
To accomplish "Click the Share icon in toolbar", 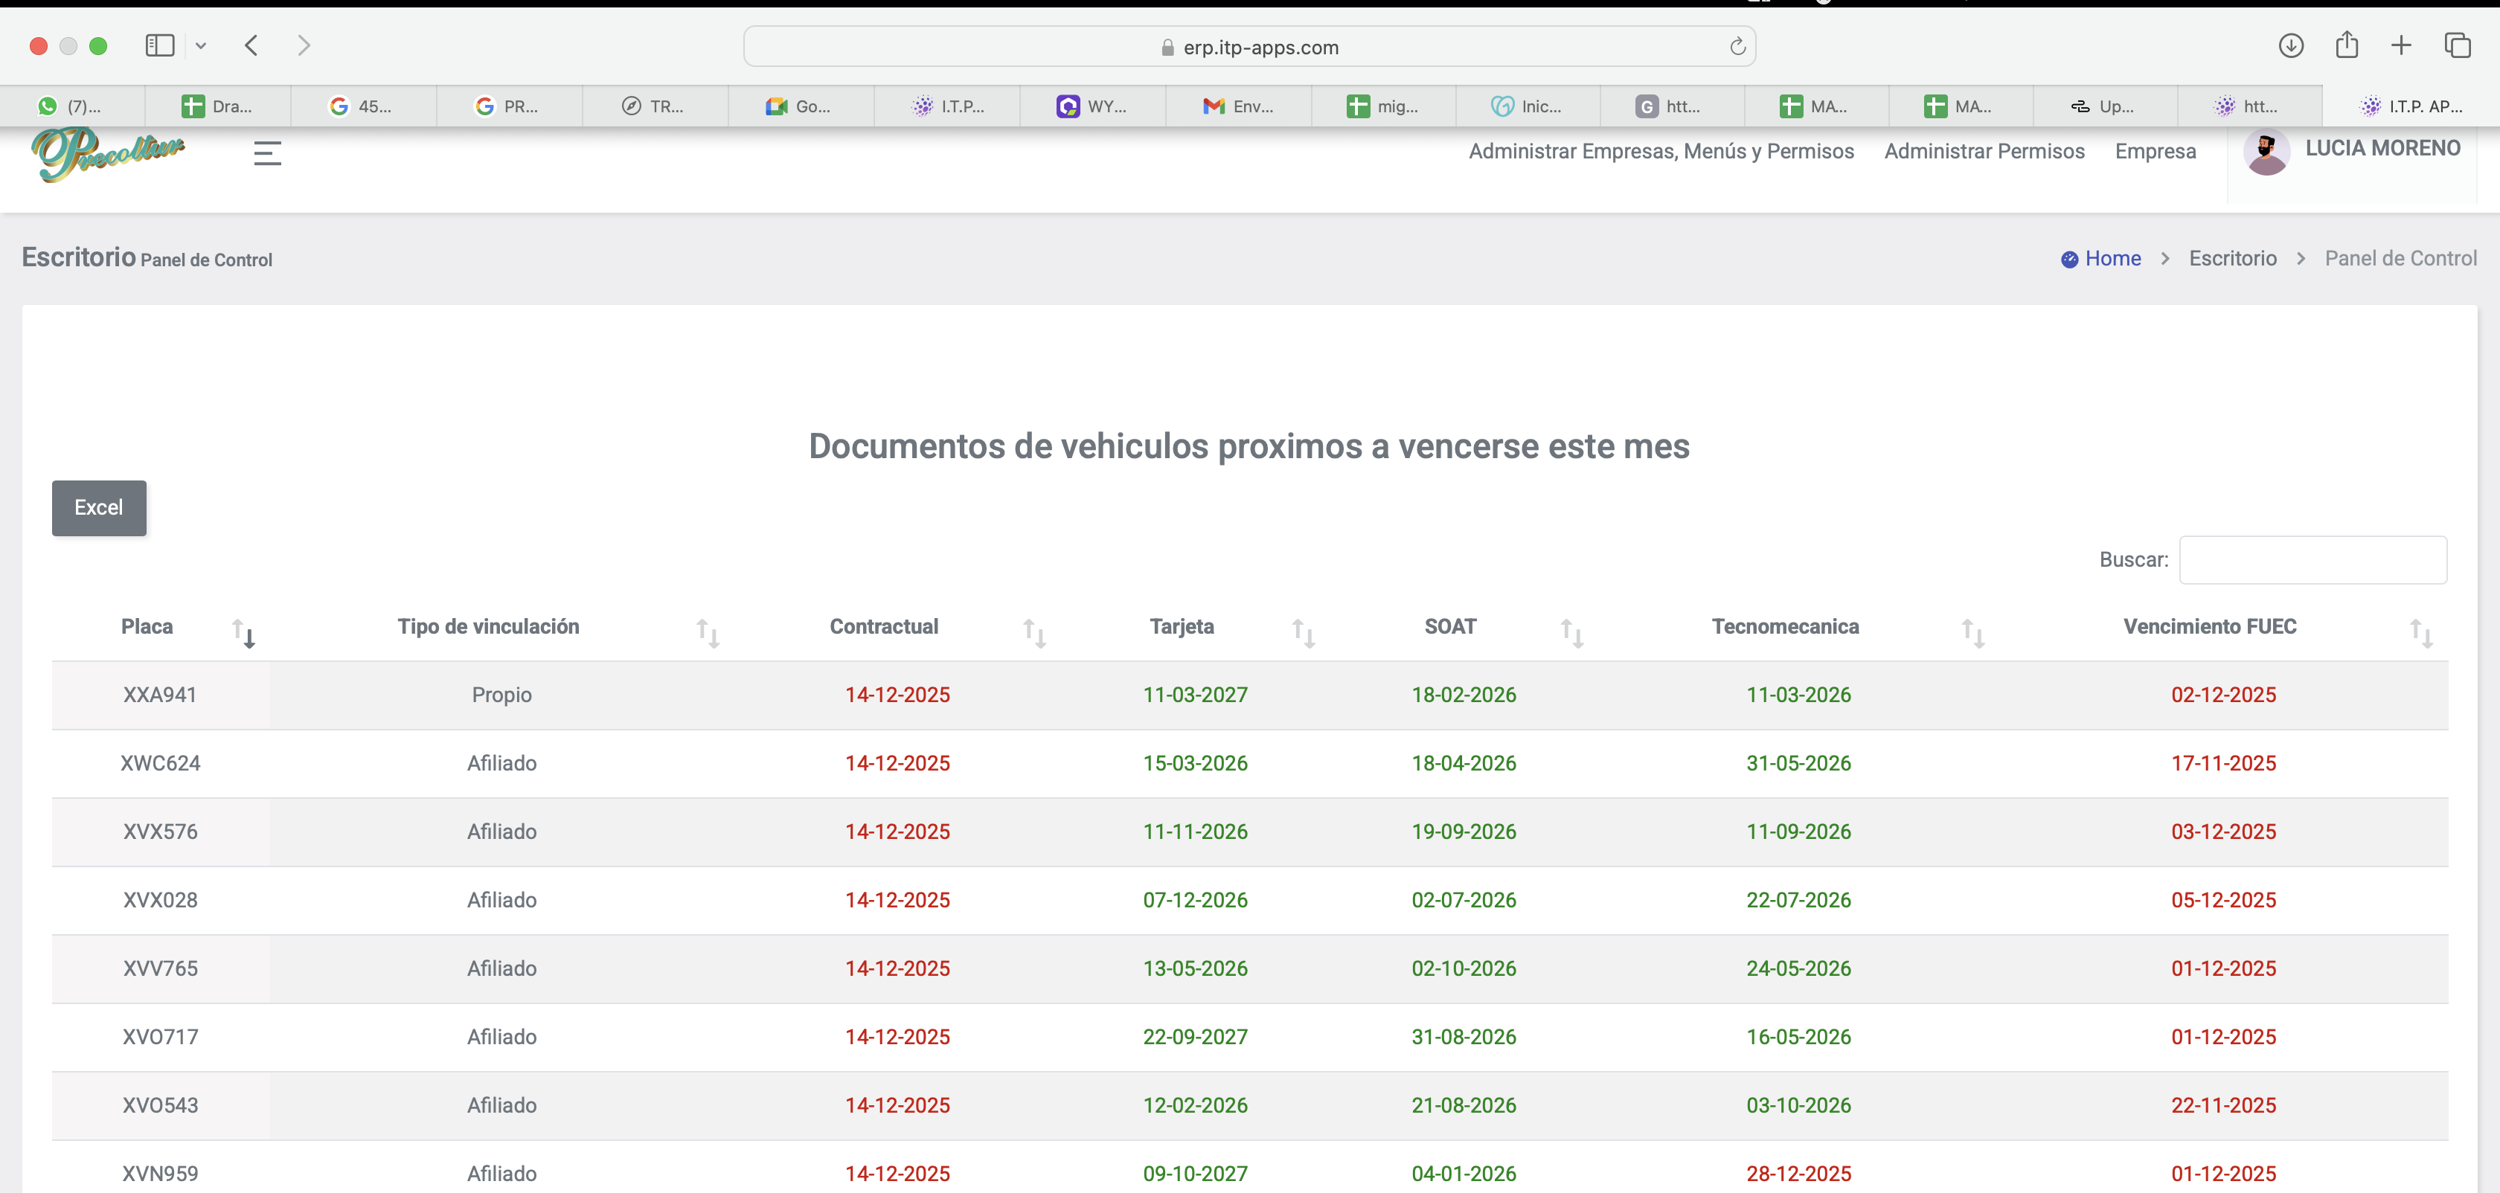I will (2347, 45).
